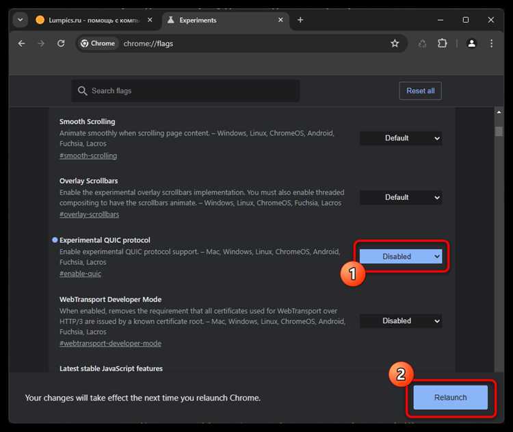
Task: Open the #overlay-scrollbars link
Action: (90, 214)
